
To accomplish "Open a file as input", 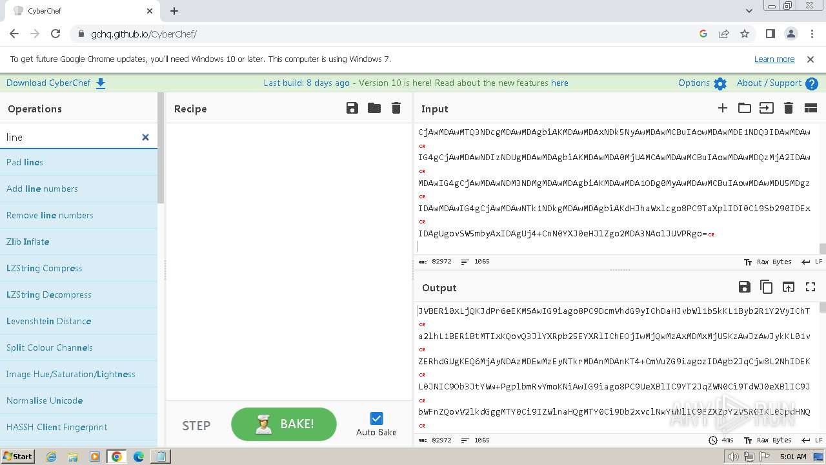I will coord(767,108).
